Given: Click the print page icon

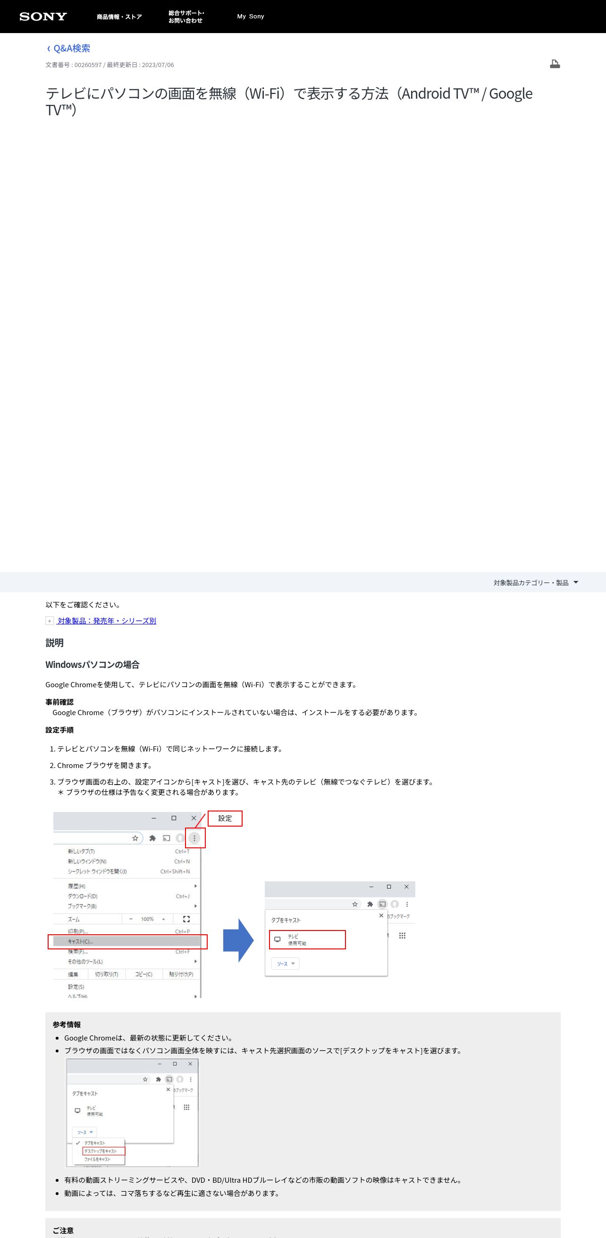Looking at the screenshot, I should [555, 64].
